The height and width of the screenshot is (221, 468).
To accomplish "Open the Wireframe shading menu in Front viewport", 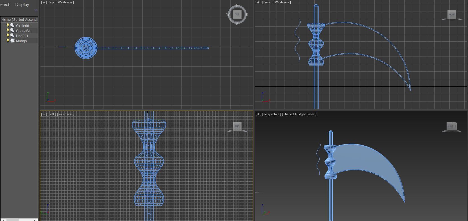I will pos(282,2).
